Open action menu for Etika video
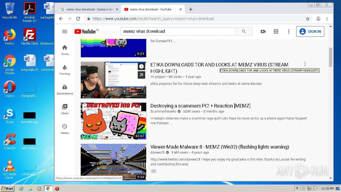The height and width of the screenshot is (192, 341). point(305,64)
